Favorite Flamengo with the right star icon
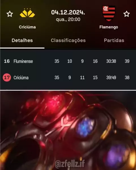Viewport: 136px width, 170px height. 126,14
